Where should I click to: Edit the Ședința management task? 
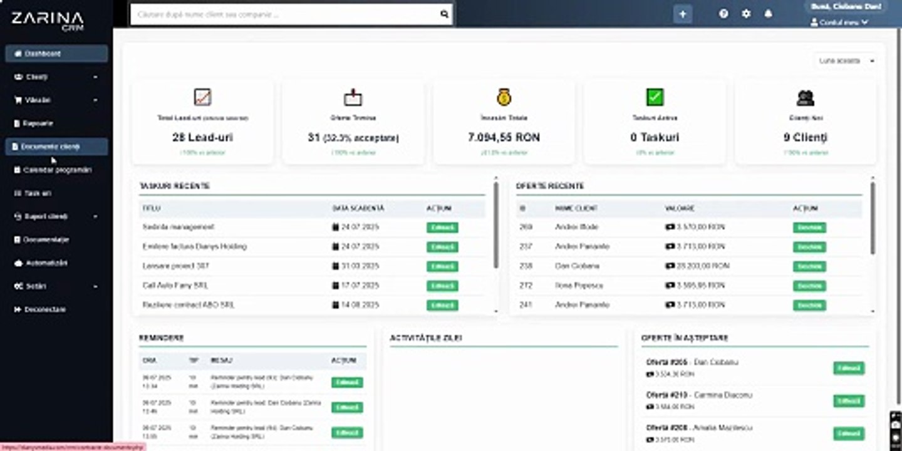(442, 227)
